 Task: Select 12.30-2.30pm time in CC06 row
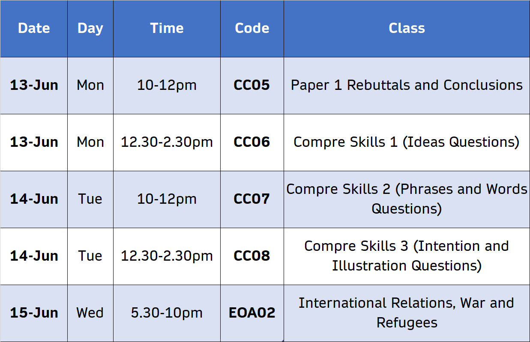[167, 142]
